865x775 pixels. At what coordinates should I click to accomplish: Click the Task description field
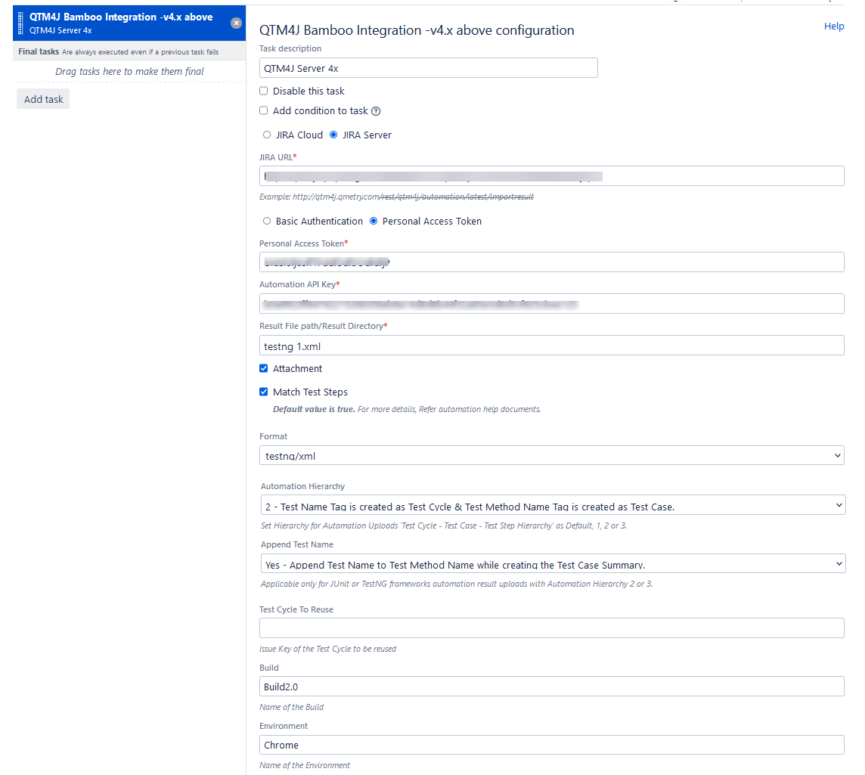coord(428,67)
